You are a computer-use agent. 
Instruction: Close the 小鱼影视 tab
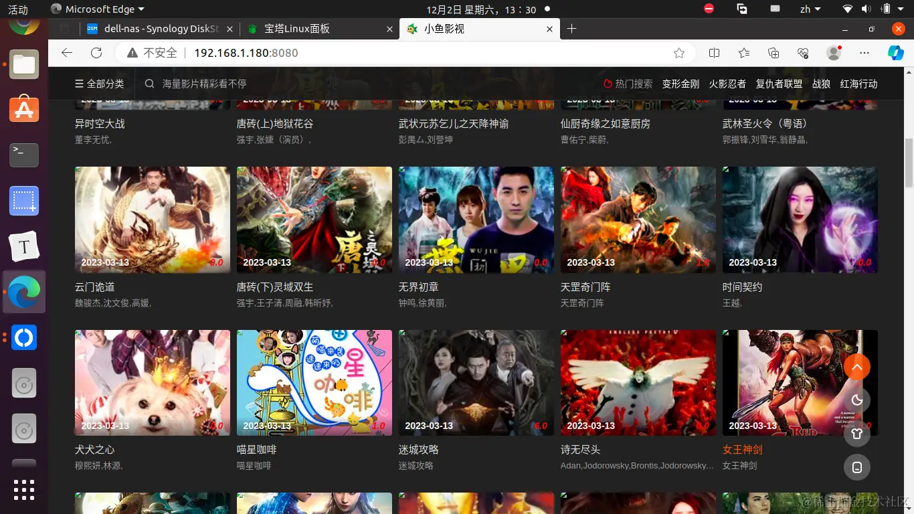click(x=550, y=29)
